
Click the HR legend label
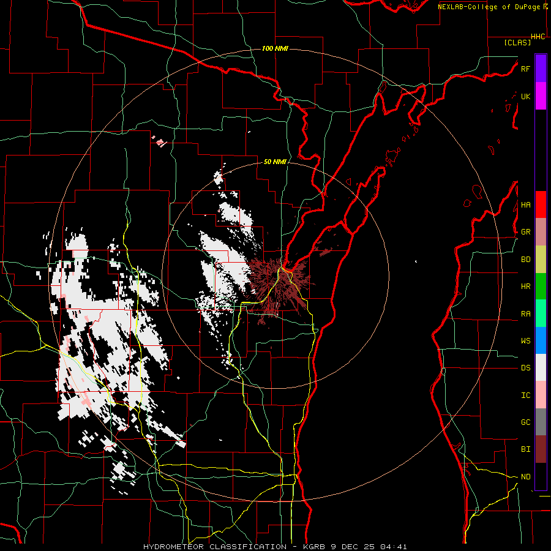525,287
